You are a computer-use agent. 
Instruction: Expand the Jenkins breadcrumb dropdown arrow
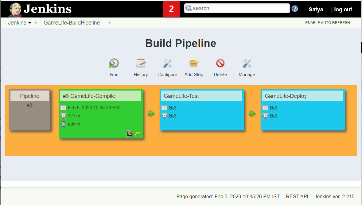30,23
